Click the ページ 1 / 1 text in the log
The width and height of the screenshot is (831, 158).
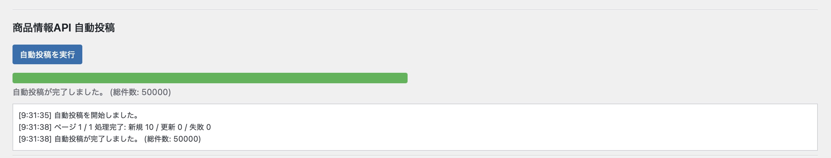[x=73, y=127]
